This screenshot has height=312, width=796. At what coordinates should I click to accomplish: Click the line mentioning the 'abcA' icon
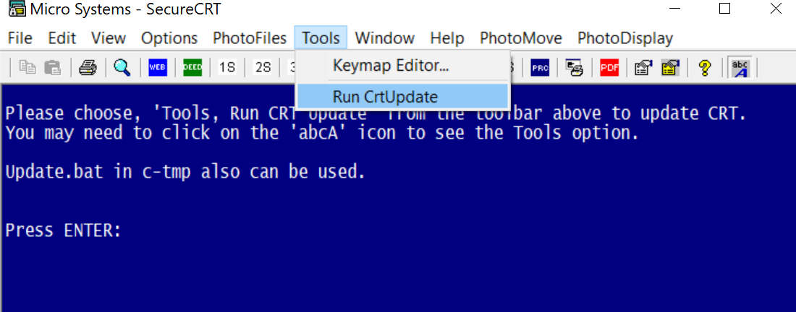[321, 133]
